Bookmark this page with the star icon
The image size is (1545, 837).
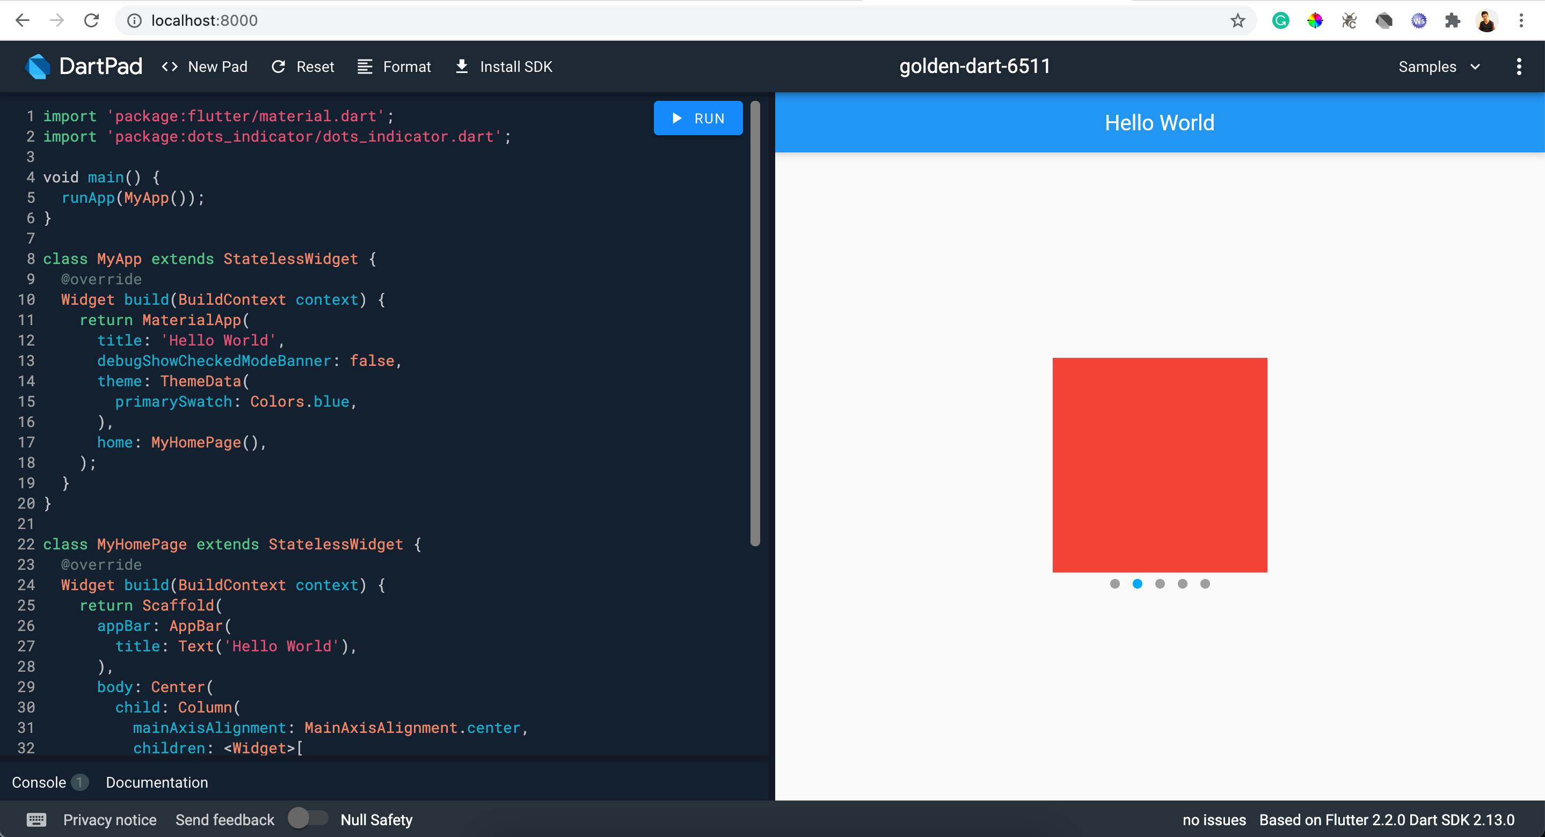point(1237,20)
